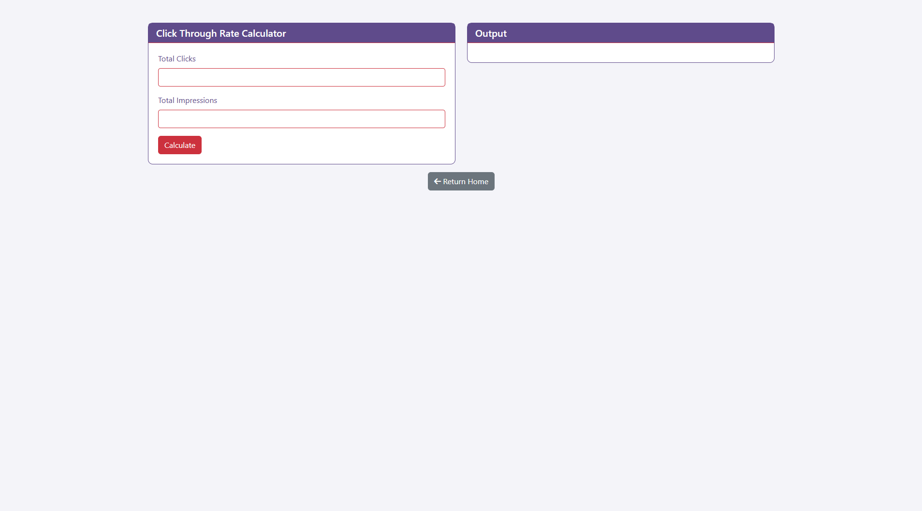Click the "Click Through Rate Calculator" heading text
This screenshot has height=511, width=922.
220,33
